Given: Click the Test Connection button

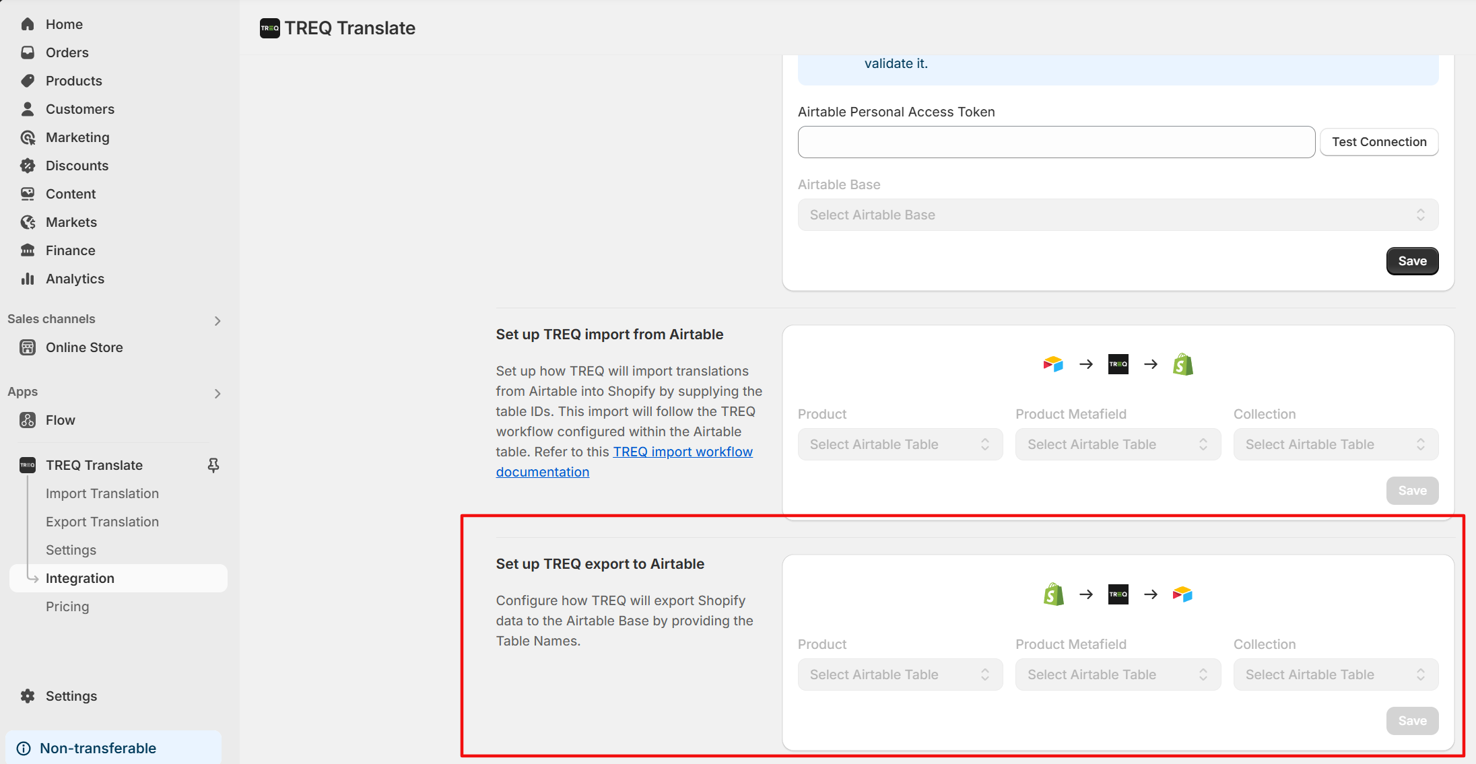Looking at the screenshot, I should click(1379, 142).
